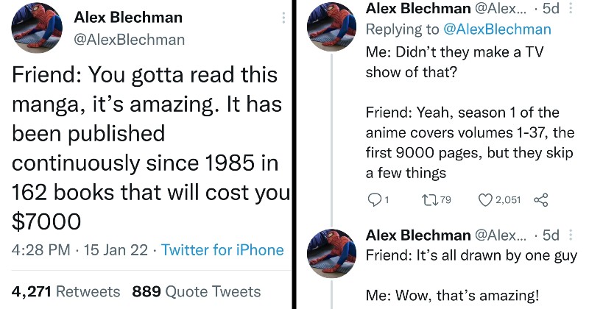Click the '@AlexBlechman' link after 'Replying to'
Image resolution: width=589 pixels, height=309 pixels.
click(x=498, y=29)
